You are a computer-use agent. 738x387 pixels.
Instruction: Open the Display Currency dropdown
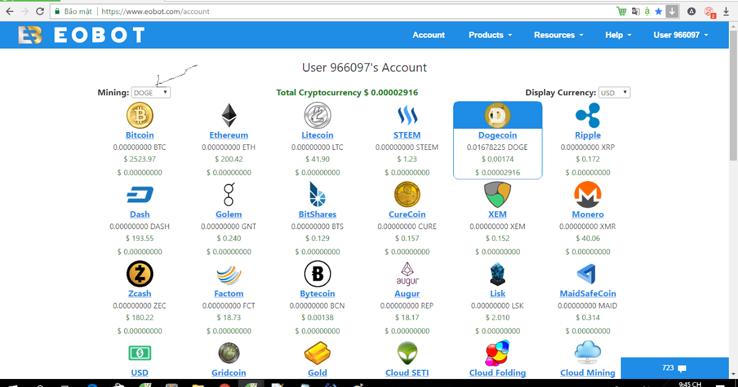614,93
